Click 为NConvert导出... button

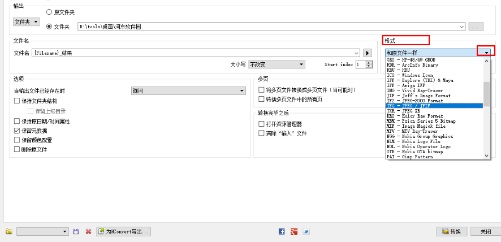click(123, 231)
